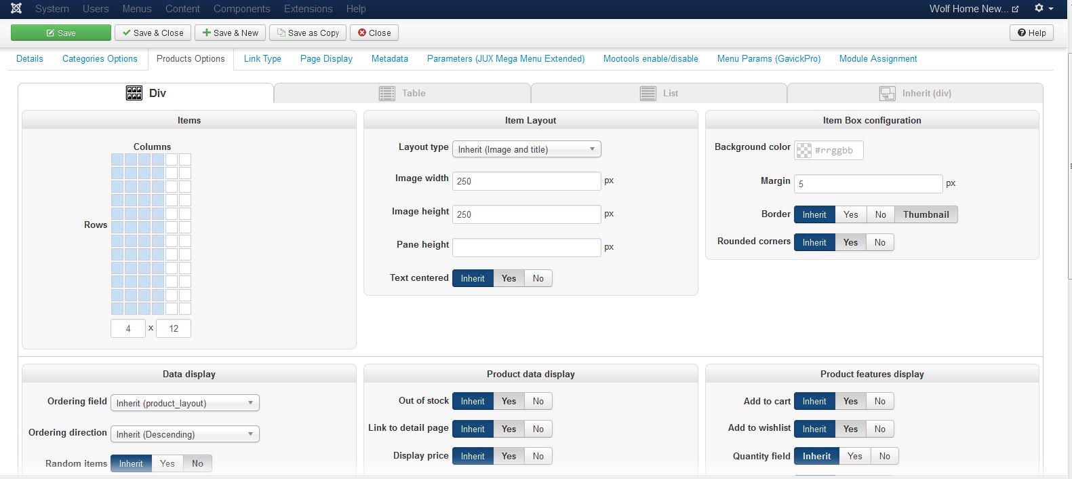Viewport: 1072px width, 479px height.
Task: Open the Components menu
Action: 241,9
